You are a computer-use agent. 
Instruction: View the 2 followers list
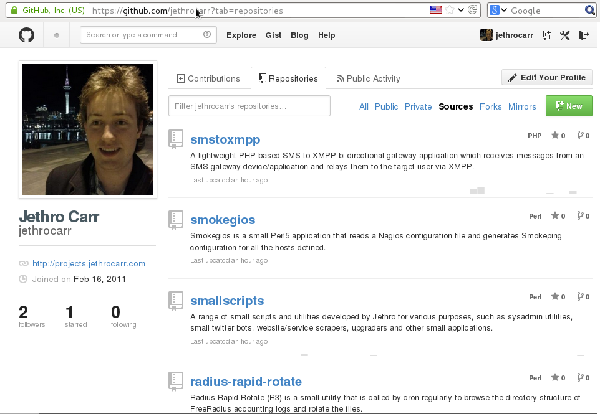[x=32, y=316]
